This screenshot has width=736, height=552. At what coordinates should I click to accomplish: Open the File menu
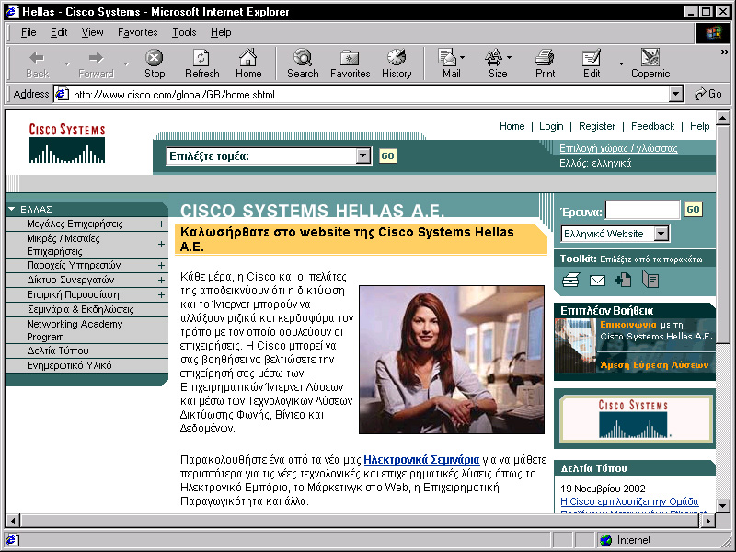(29, 32)
